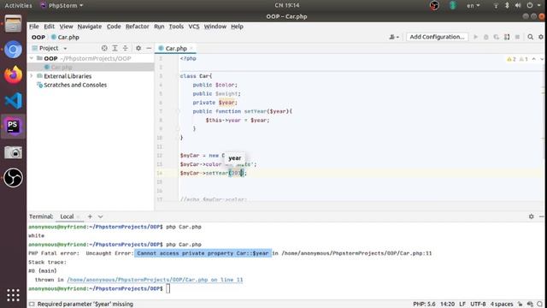Open PhpStorm application menu in top bar

click(62, 6)
